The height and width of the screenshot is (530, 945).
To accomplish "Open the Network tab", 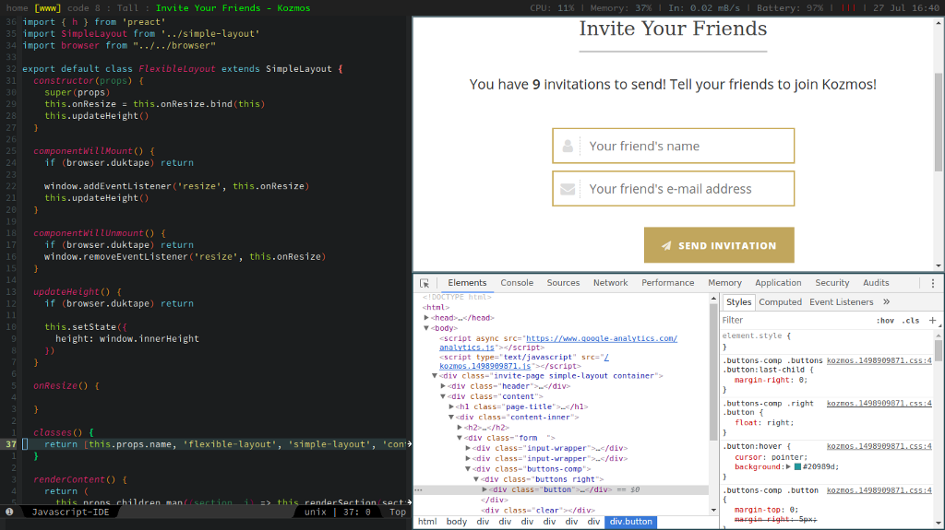I will tap(610, 282).
